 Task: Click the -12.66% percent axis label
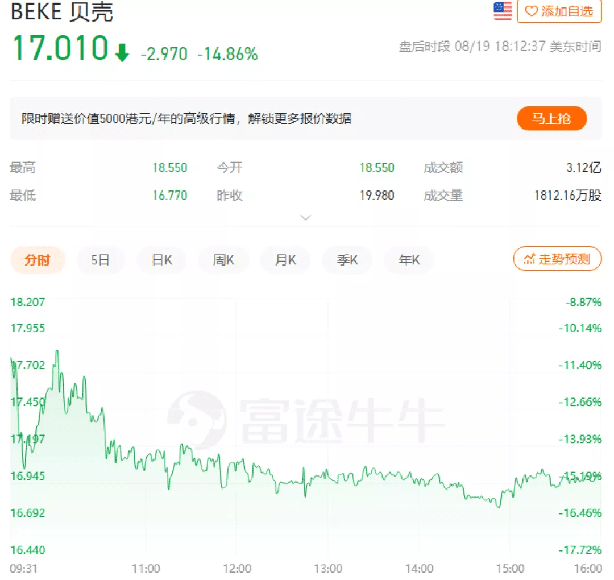pos(580,402)
